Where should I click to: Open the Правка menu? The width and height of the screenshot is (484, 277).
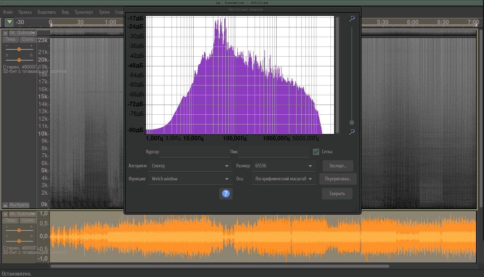tap(25, 12)
